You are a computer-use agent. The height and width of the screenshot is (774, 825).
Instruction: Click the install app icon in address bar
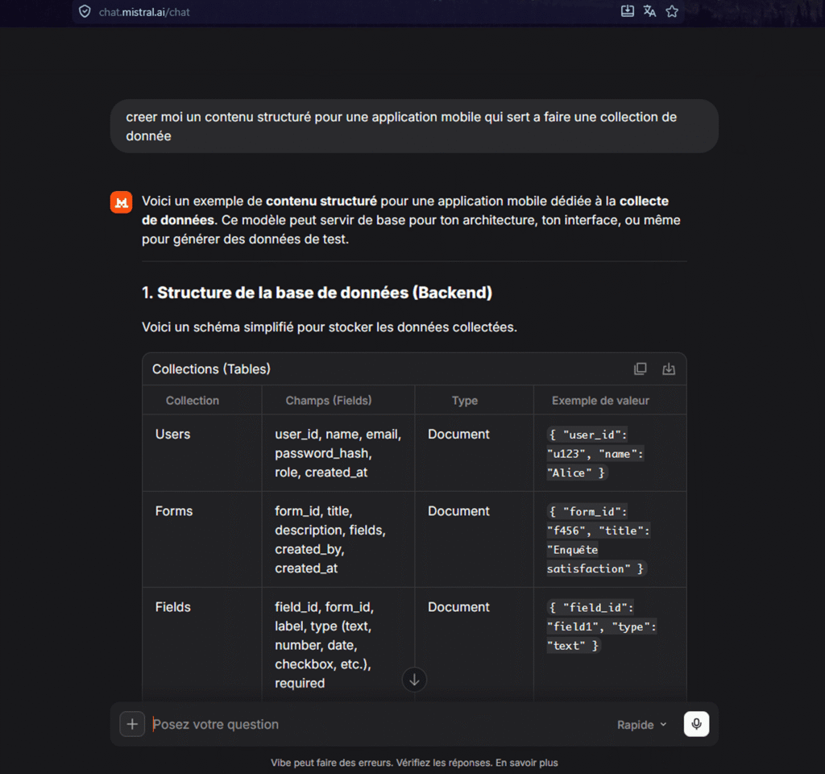click(x=627, y=11)
